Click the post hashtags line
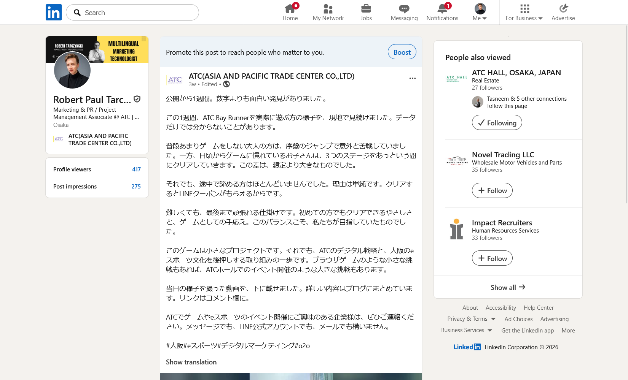The width and height of the screenshot is (628, 380). (x=238, y=345)
